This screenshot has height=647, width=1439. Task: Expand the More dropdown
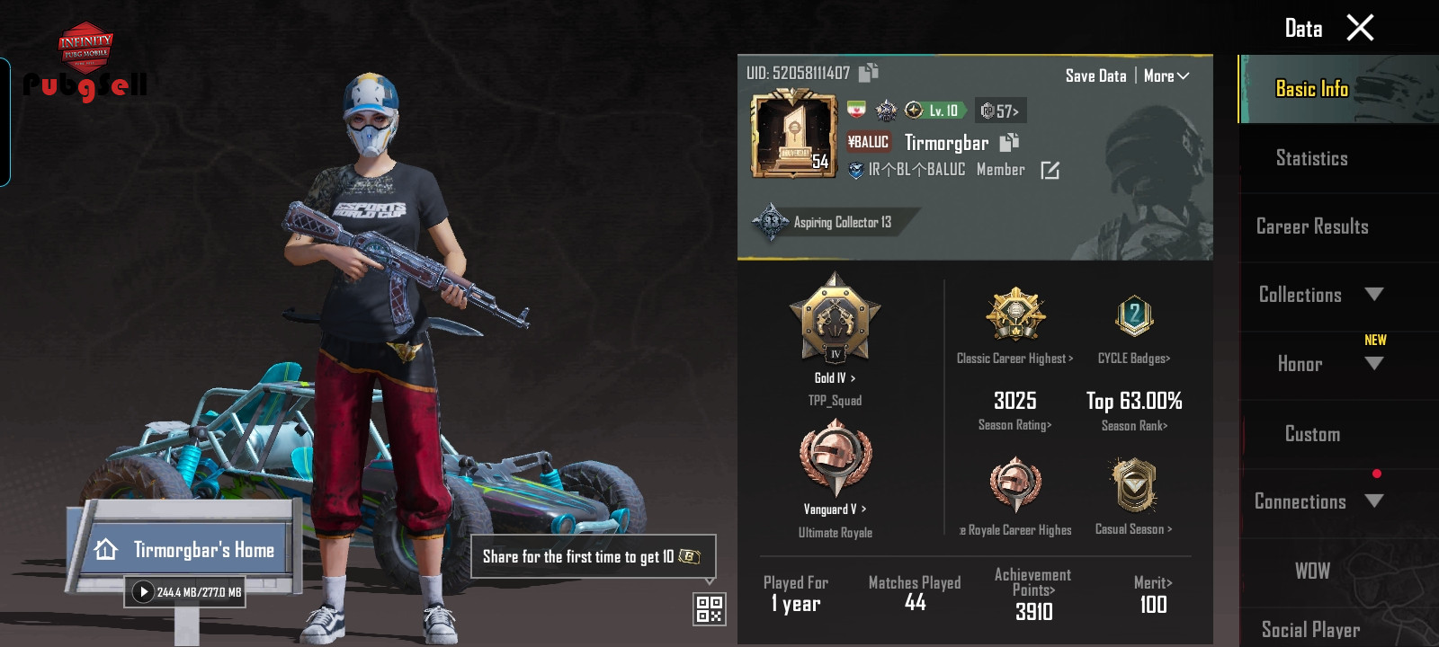[1166, 76]
